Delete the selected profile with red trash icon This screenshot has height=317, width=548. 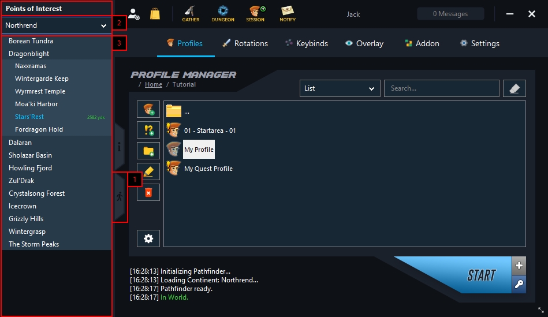(x=148, y=192)
